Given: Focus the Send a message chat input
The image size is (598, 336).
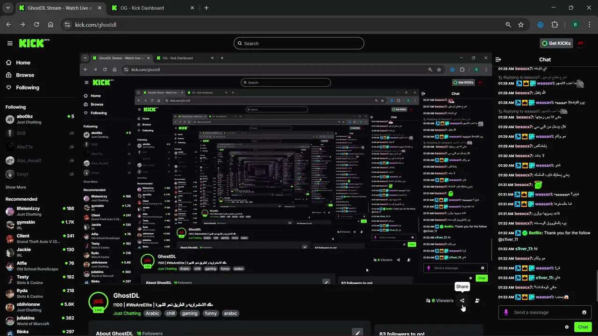Looking at the screenshot, I should pos(545,312).
